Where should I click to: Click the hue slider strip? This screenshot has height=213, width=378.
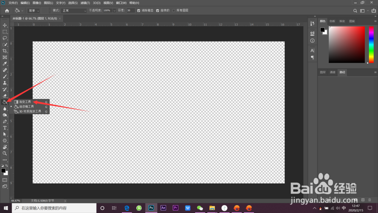click(x=371, y=45)
